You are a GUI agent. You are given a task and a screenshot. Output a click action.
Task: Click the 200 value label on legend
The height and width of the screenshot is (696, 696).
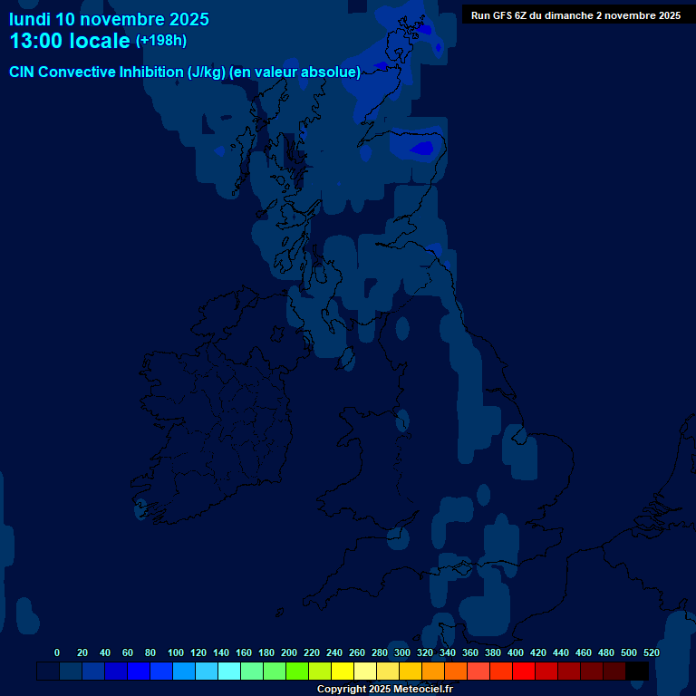click(x=289, y=652)
